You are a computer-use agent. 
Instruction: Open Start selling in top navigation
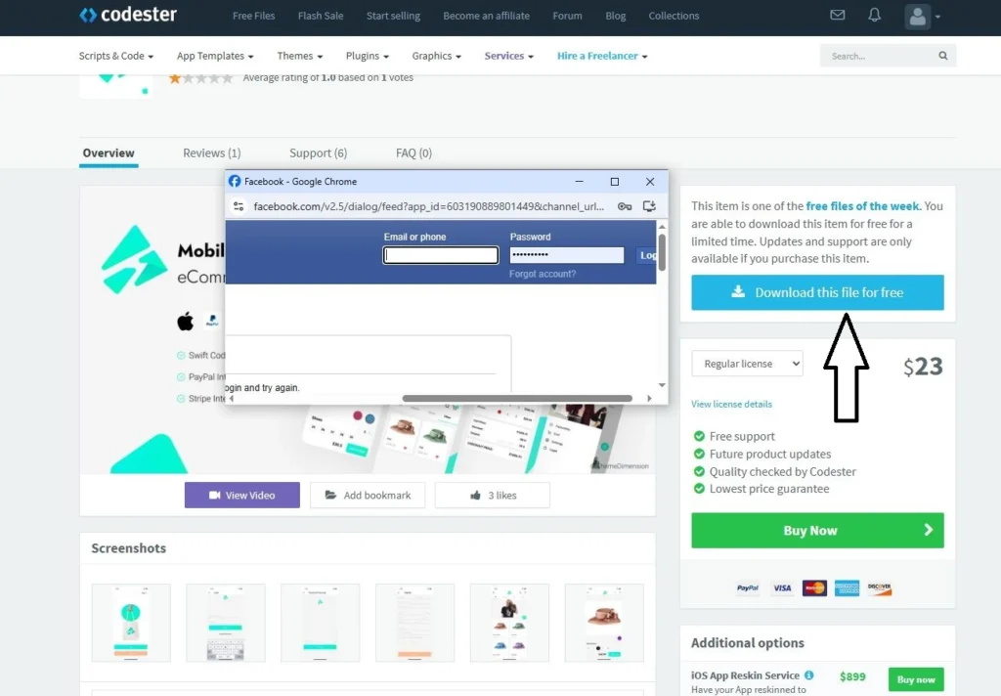393,16
